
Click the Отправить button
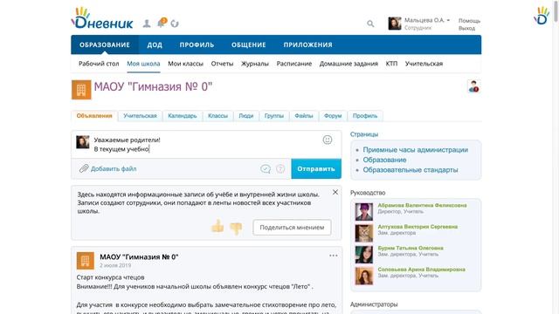pos(316,168)
